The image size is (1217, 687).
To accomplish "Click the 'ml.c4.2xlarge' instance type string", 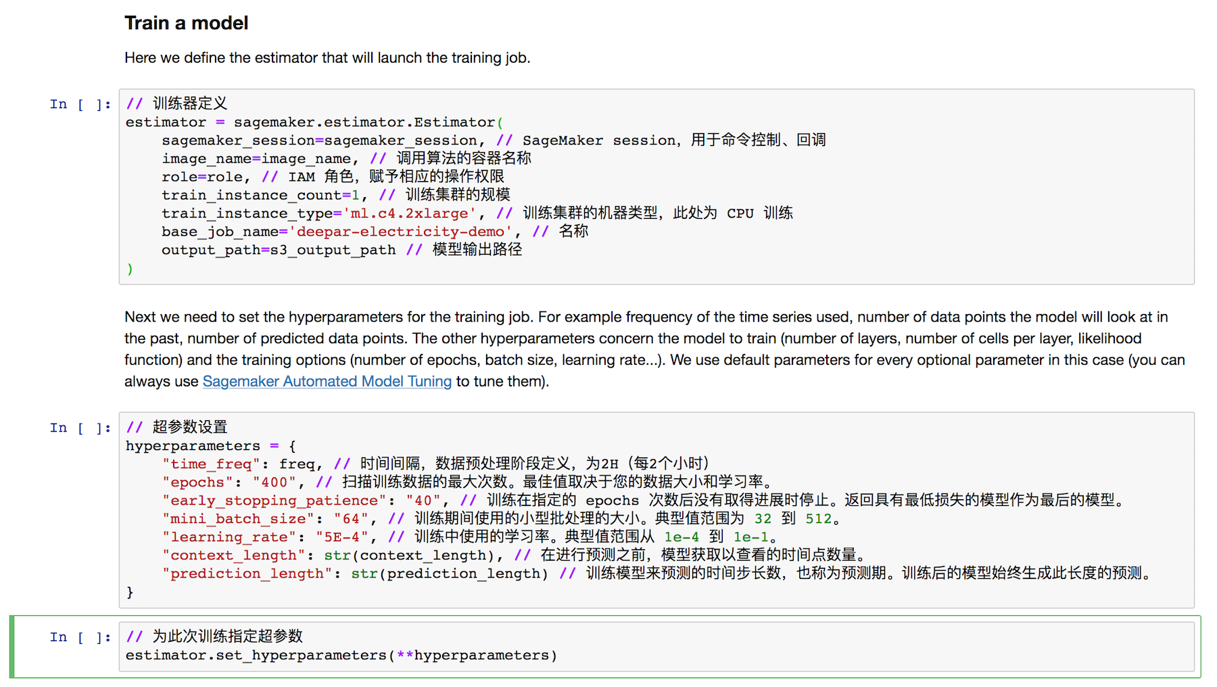I will [410, 213].
